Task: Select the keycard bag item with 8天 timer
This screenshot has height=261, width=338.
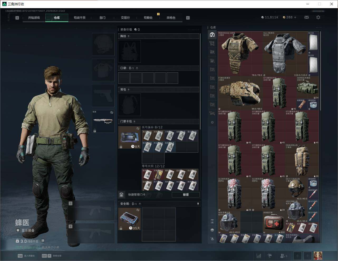Action: pyautogui.click(x=129, y=137)
